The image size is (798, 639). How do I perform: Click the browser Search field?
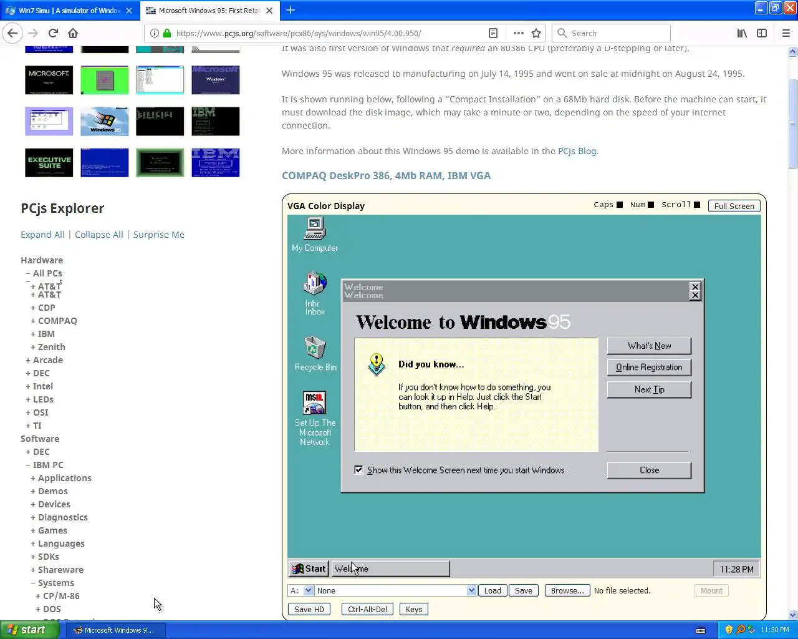(x=611, y=33)
